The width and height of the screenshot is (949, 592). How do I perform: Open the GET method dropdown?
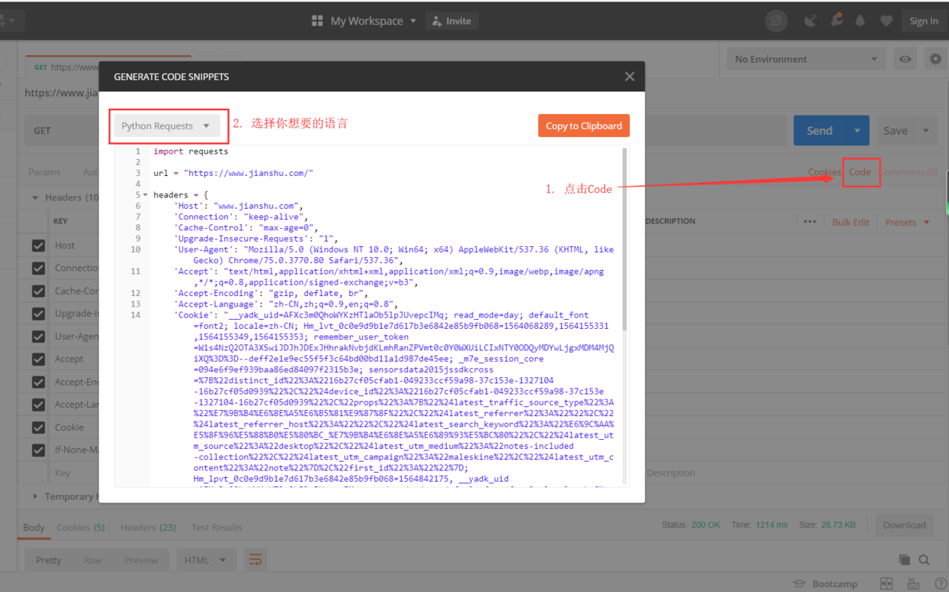[x=63, y=131]
